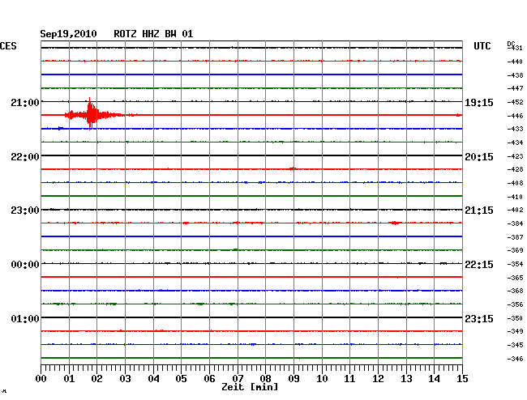Click the DC offset value -356

pyautogui.click(x=515, y=304)
